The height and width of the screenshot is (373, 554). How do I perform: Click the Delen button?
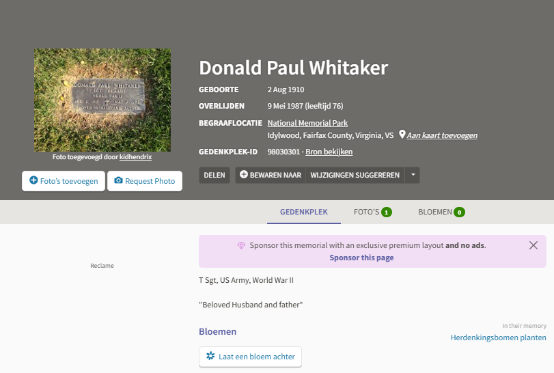(x=214, y=175)
